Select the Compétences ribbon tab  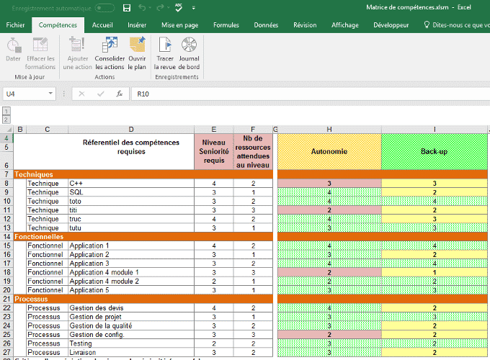tap(58, 25)
